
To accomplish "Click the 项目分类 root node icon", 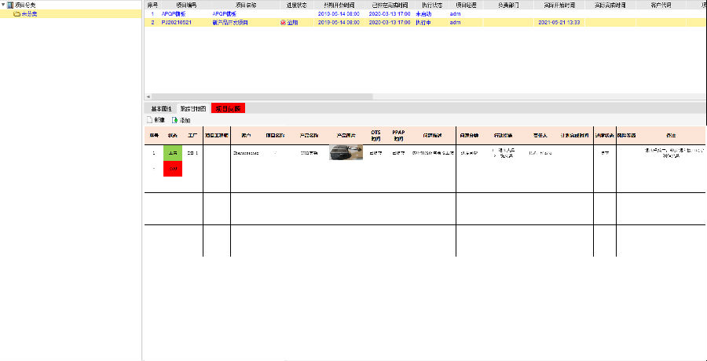I will pyautogui.click(x=9, y=5).
